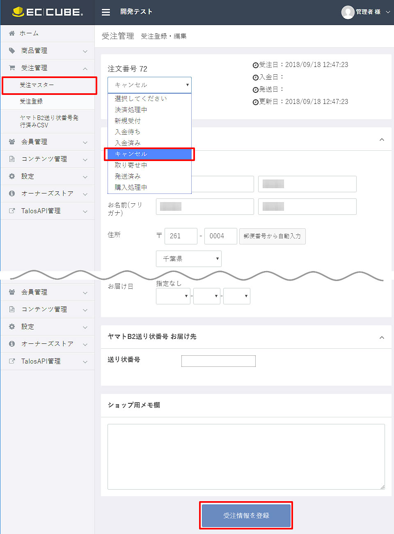Click the clock icon beside 更新日
394x534 pixels.
[x=256, y=102]
